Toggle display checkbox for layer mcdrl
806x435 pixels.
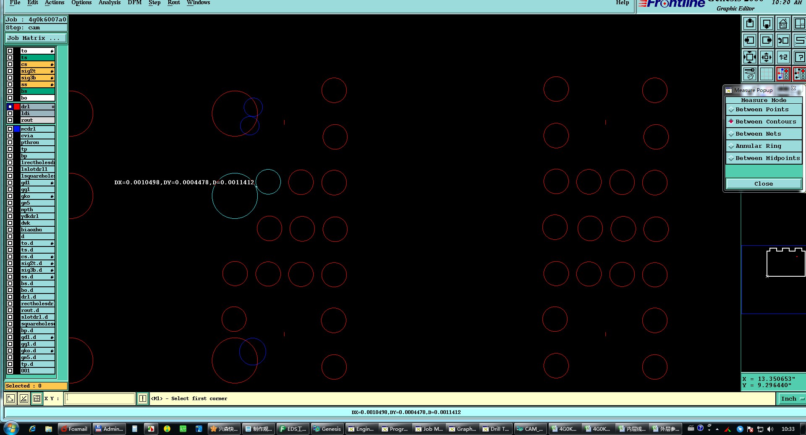10,129
